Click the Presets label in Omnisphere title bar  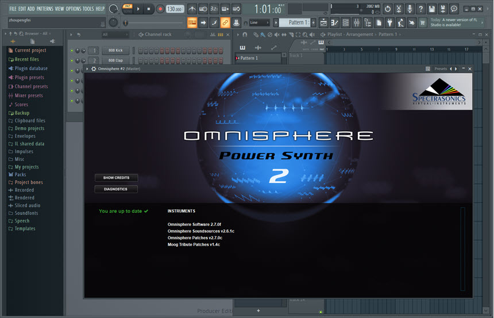coord(441,69)
